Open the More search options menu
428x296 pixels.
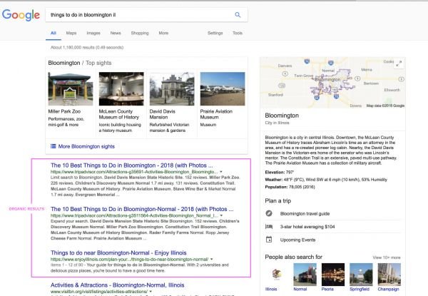tap(163, 33)
